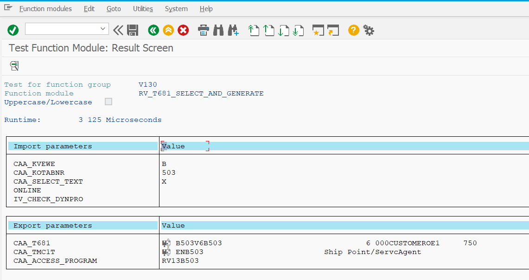
Task: Open the Utilities menu
Action: pos(143,8)
